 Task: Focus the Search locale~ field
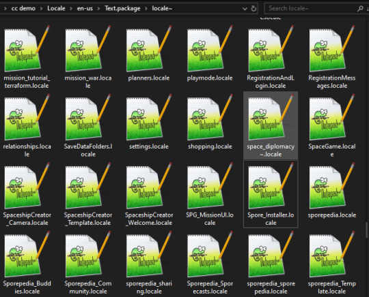click(312, 8)
